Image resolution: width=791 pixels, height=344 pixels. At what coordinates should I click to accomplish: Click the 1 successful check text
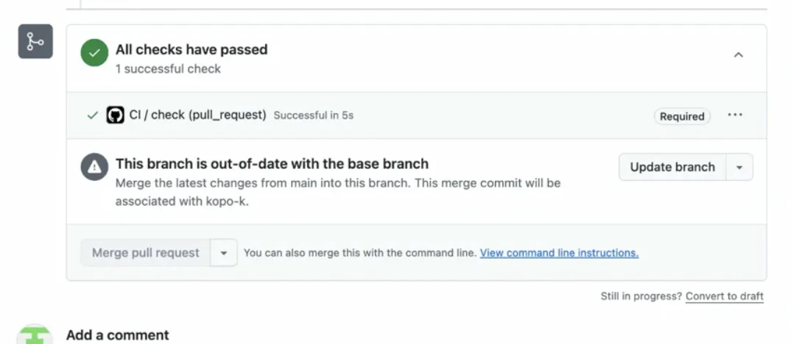pos(168,69)
